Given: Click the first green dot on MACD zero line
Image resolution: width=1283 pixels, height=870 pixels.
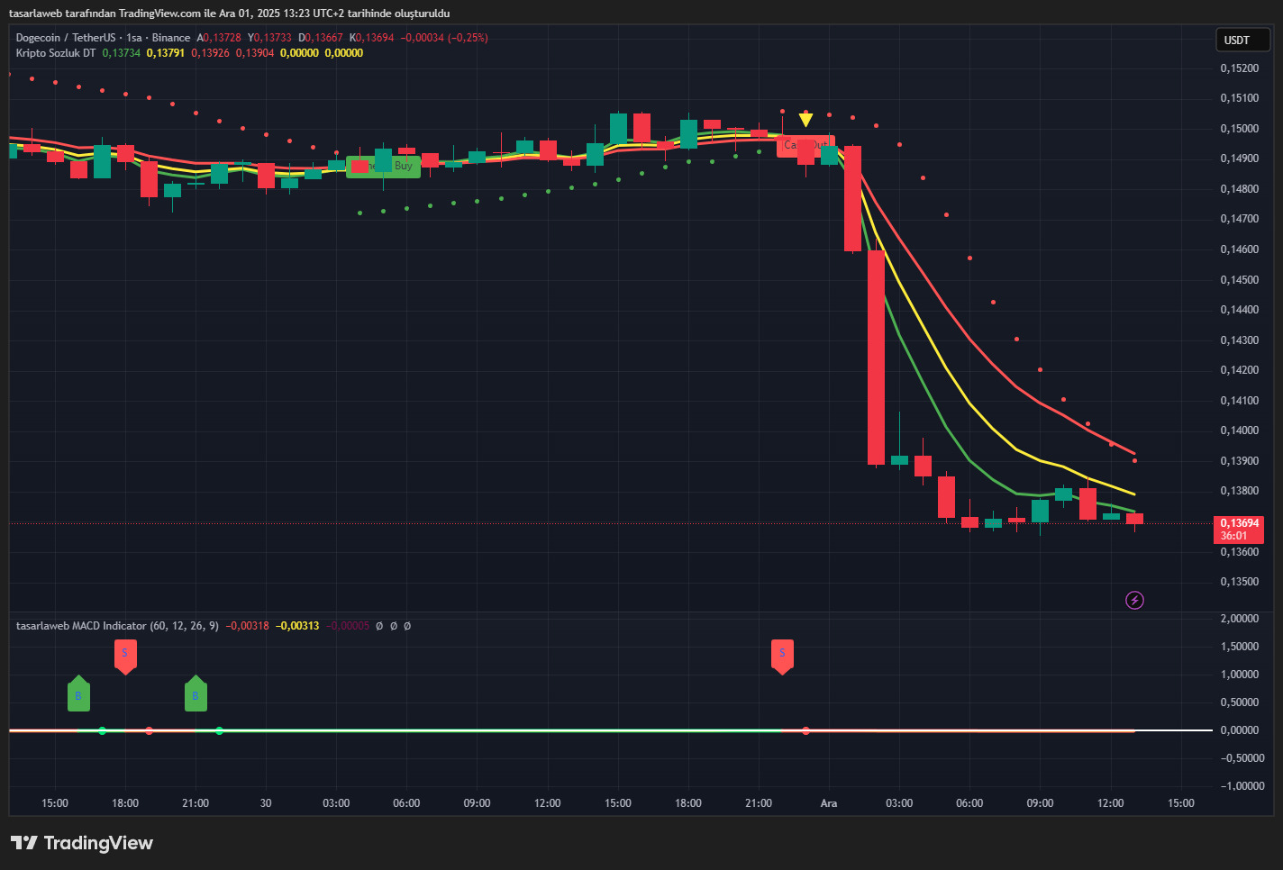Looking at the screenshot, I should pos(102,730).
